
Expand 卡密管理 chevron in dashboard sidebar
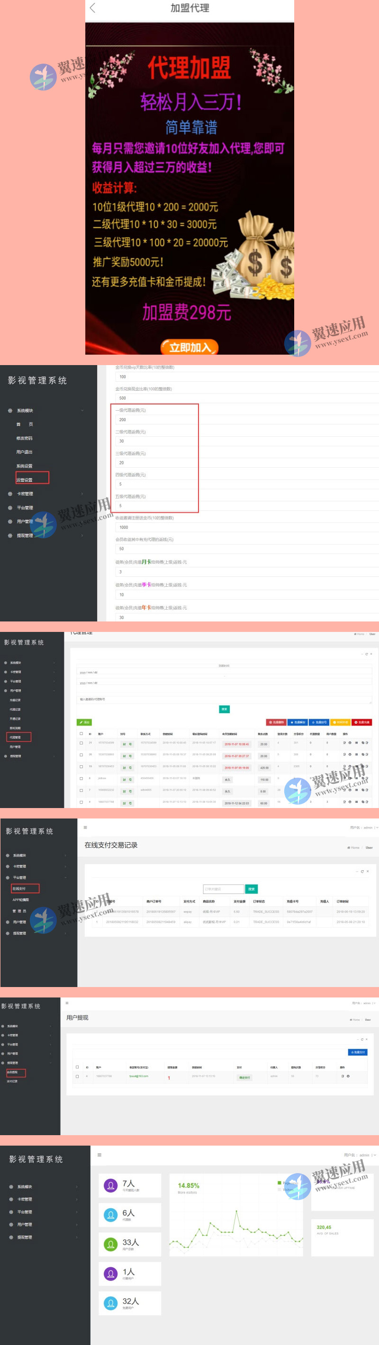[77, 1199]
